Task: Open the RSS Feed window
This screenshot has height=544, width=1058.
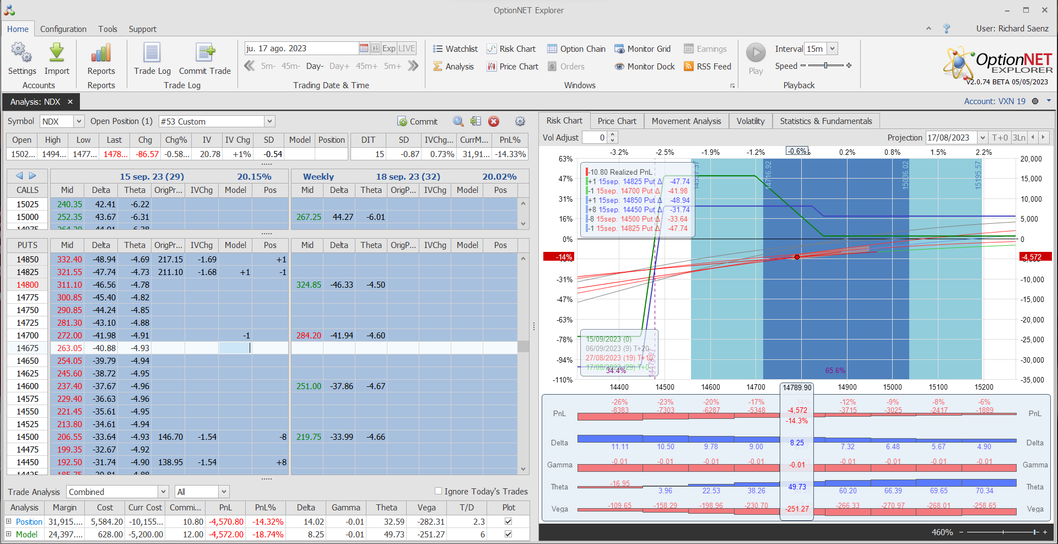Action: click(708, 67)
